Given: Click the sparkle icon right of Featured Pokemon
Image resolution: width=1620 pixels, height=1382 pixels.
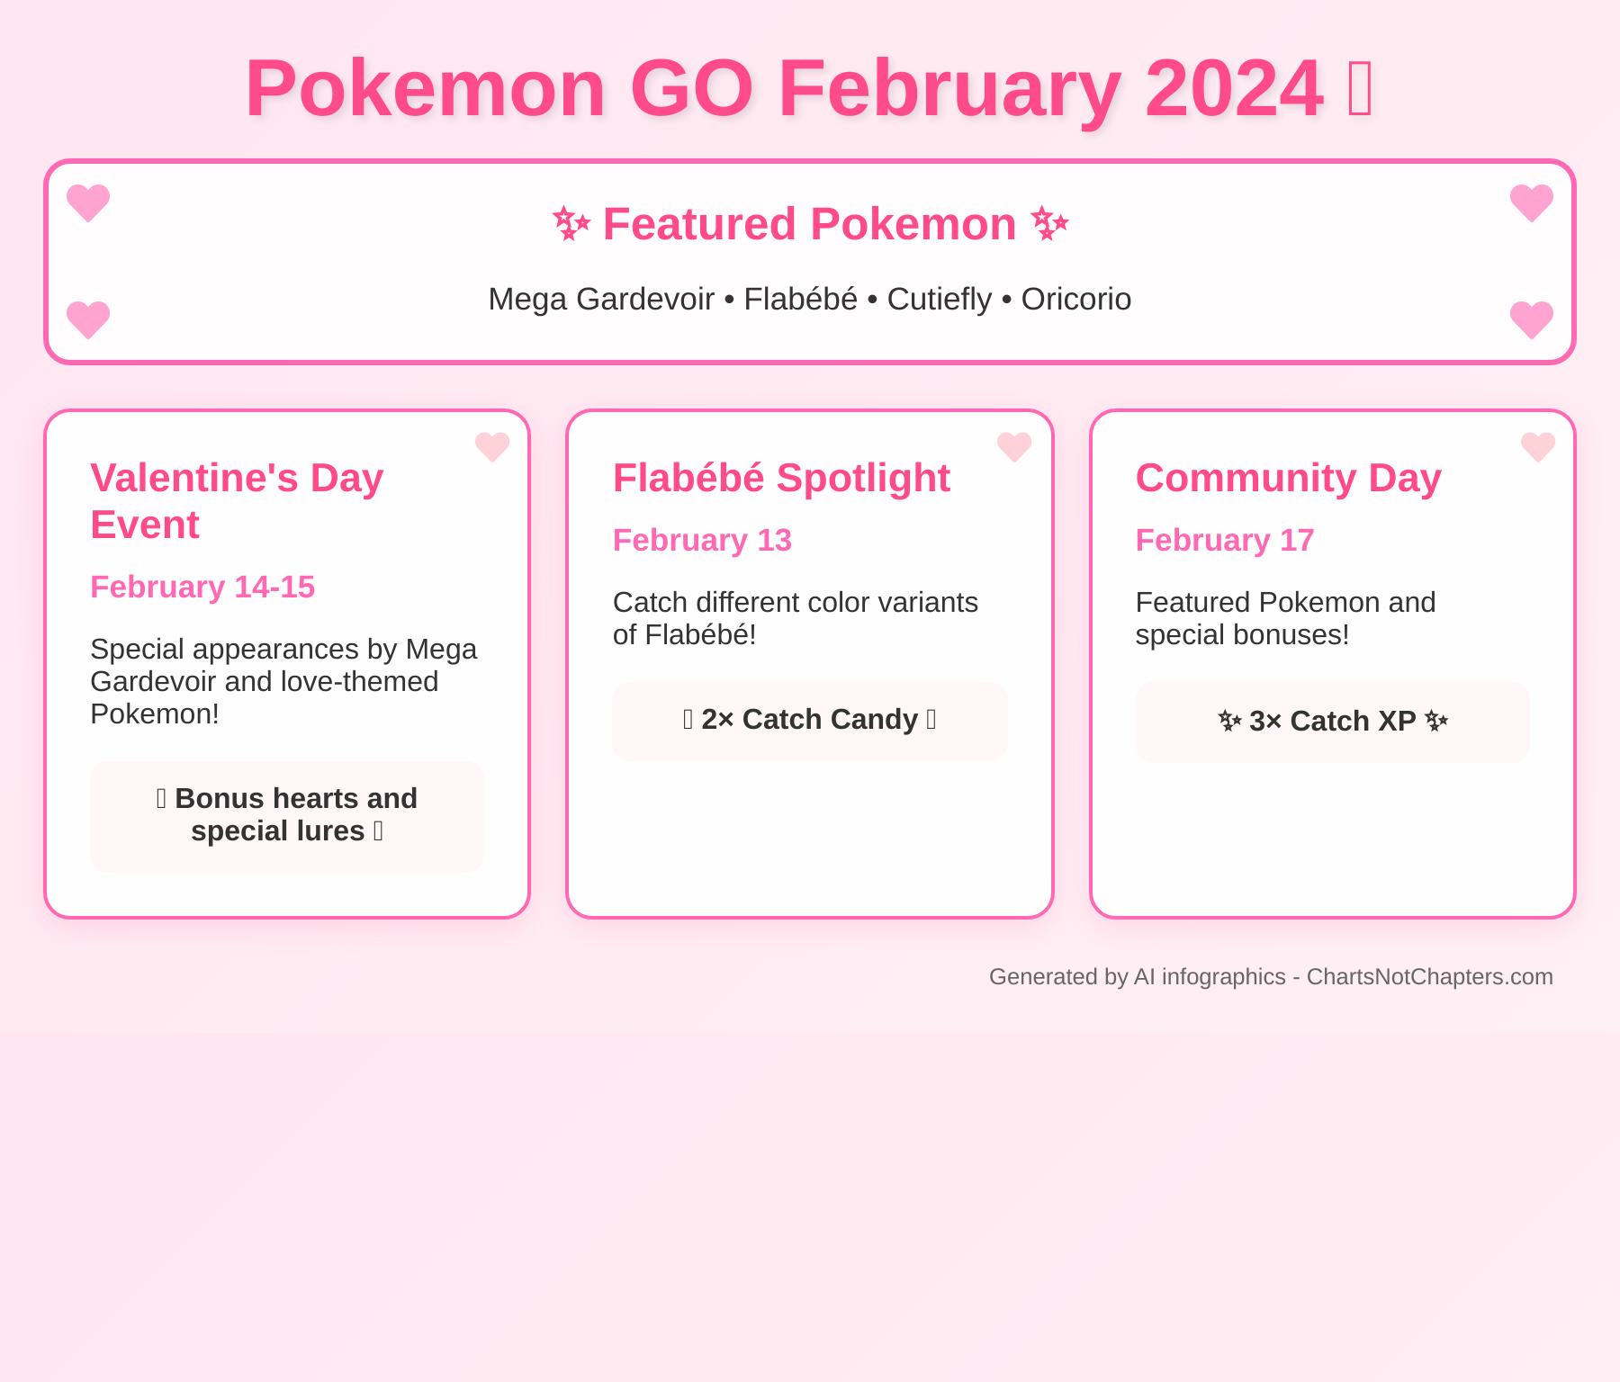Looking at the screenshot, I should coord(1049,224).
